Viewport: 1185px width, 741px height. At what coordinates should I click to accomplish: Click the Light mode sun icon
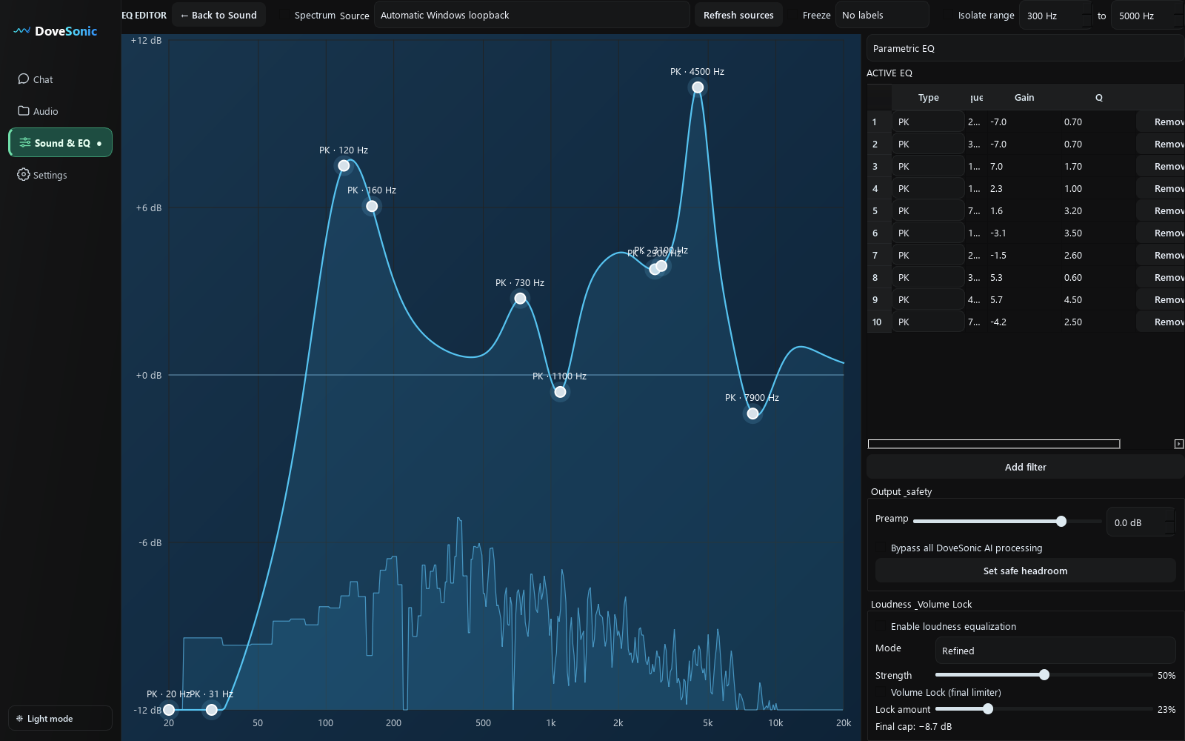pyautogui.click(x=19, y=718)
